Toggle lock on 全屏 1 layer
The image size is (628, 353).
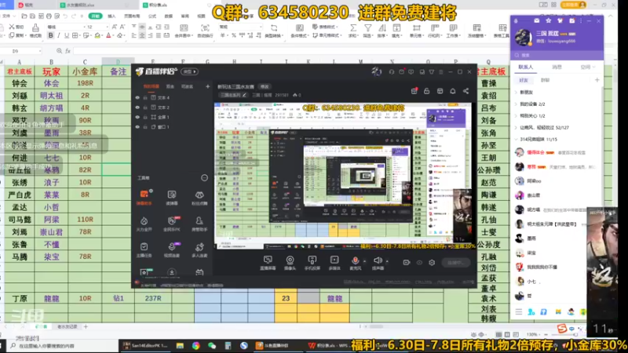[145, 117]
